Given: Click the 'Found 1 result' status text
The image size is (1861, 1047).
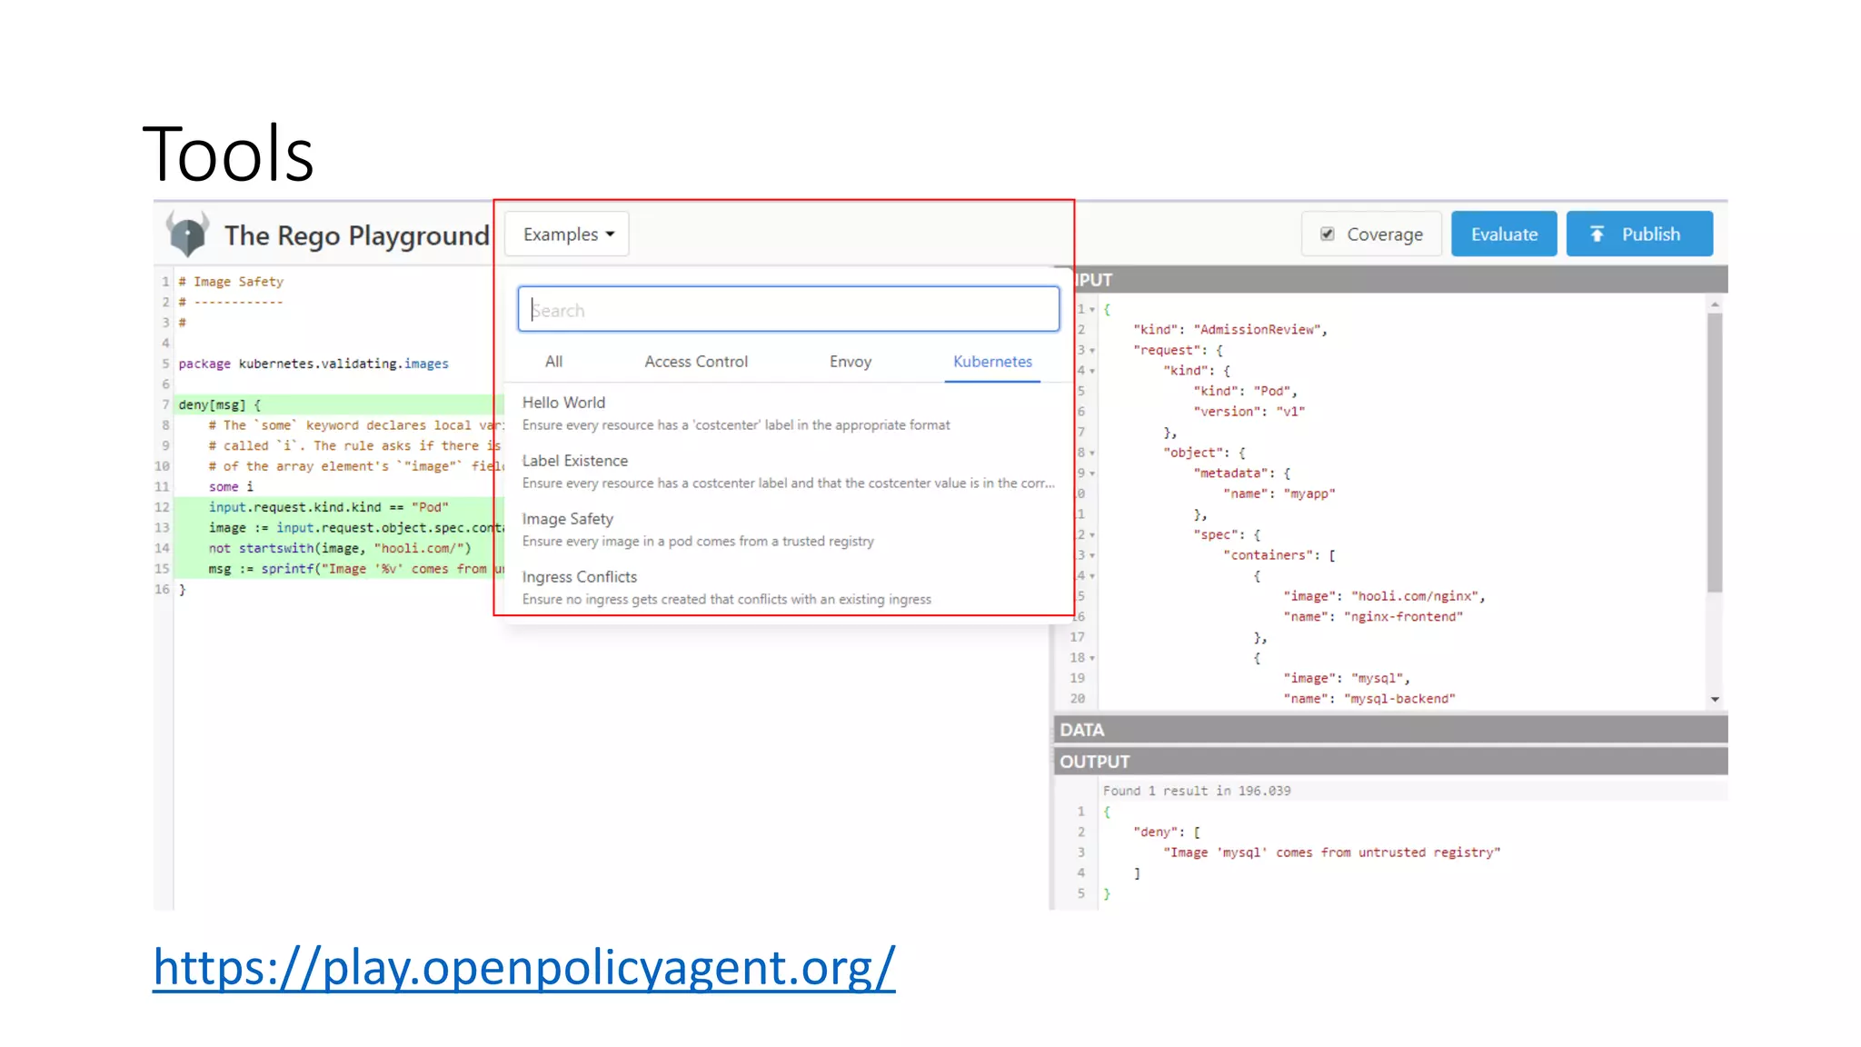Looking at the screenshot, I should [x=1197, y=791].
